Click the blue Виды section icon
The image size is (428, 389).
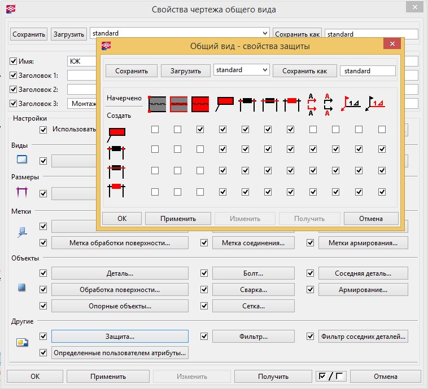[22, 159]
